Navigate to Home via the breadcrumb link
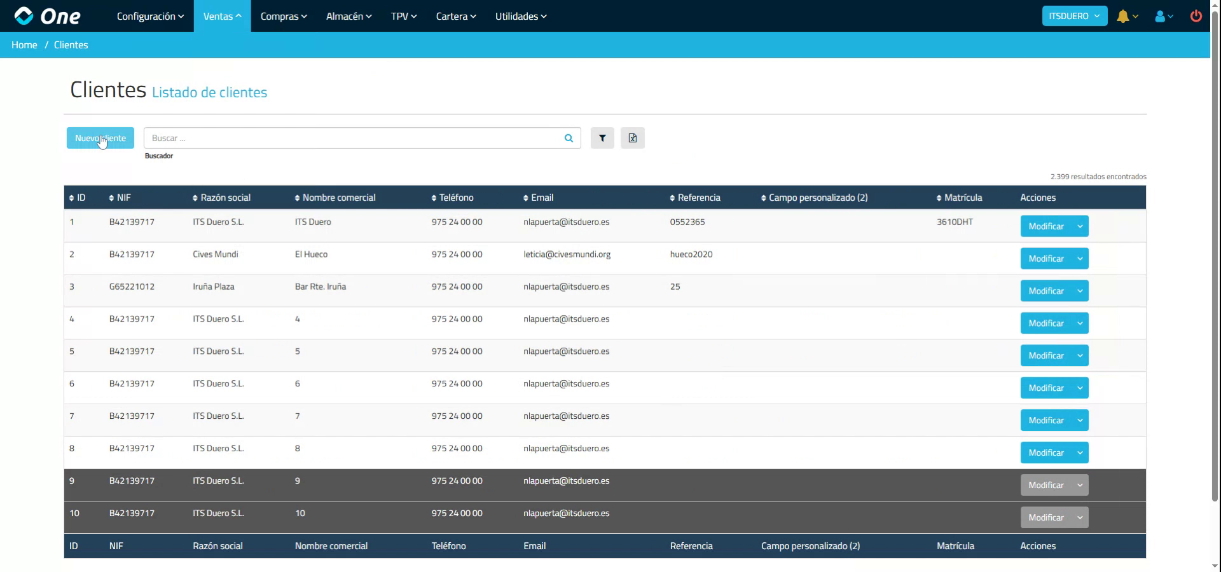1221x572 pixels. tap(24, 44)
